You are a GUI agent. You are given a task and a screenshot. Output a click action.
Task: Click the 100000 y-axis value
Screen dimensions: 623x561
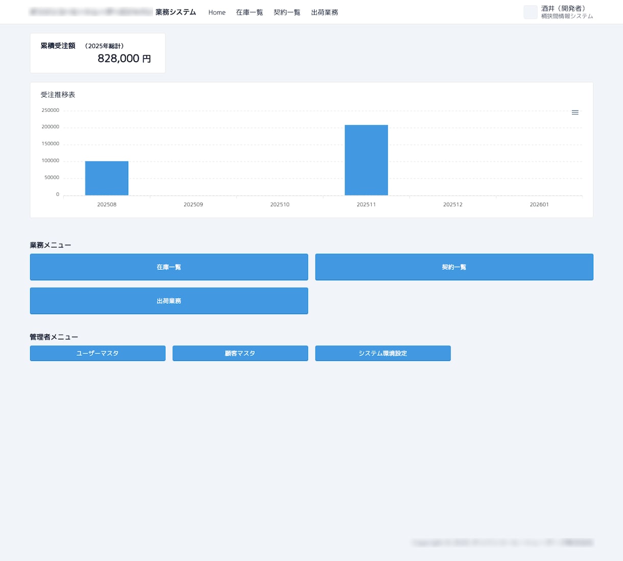51,160
